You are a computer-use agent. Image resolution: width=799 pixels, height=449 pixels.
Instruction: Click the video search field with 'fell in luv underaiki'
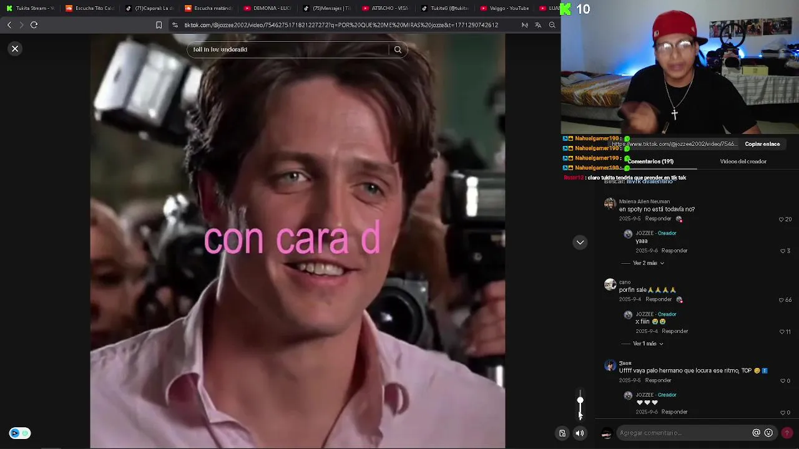(x=288, y=49)
